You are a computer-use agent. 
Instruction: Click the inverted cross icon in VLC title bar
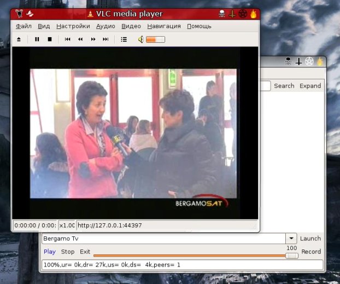pos(232,14)
